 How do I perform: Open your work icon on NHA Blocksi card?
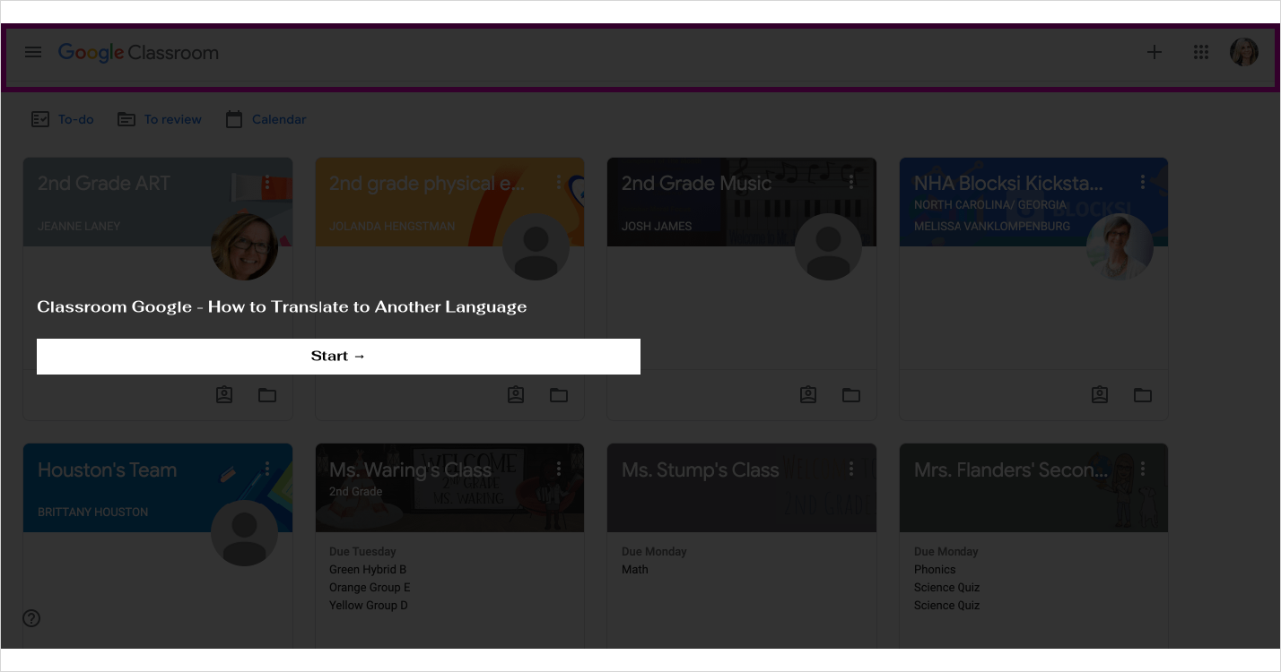click(x=1100, y=394)
